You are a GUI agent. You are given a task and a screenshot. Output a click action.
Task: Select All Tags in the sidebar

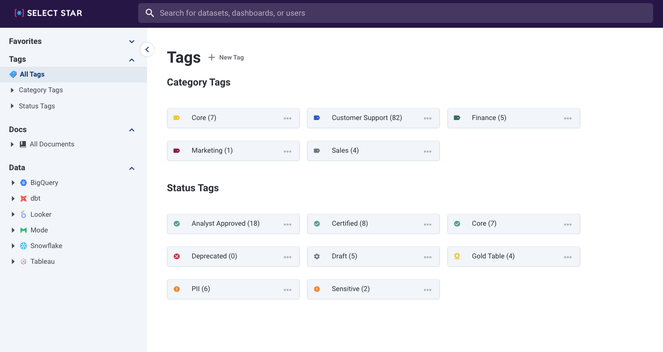pyautogui.click(x=74, y=74)
